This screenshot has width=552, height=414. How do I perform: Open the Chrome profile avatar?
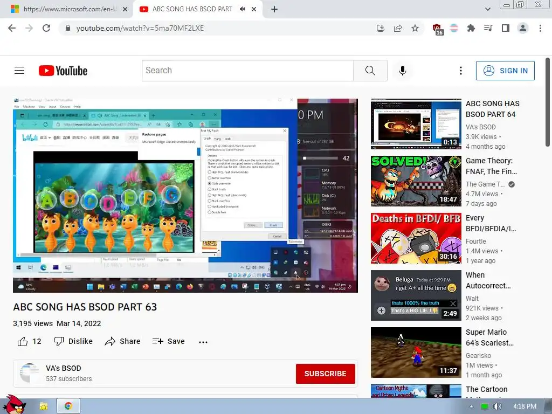click(523, 28)
